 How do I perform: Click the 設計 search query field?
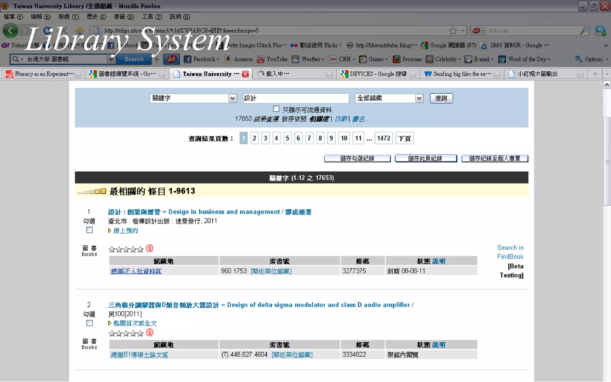click(296, 98)
